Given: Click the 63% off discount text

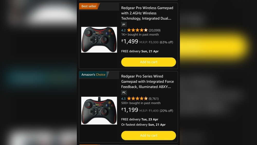Looking at the screenshot, I should tap(166, 42).
